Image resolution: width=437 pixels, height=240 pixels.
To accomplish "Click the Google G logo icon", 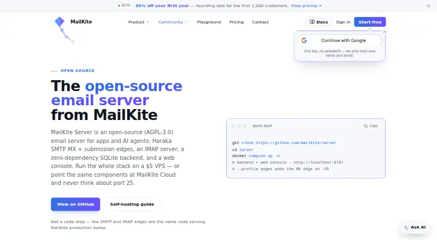I will [x=304, y=40].
